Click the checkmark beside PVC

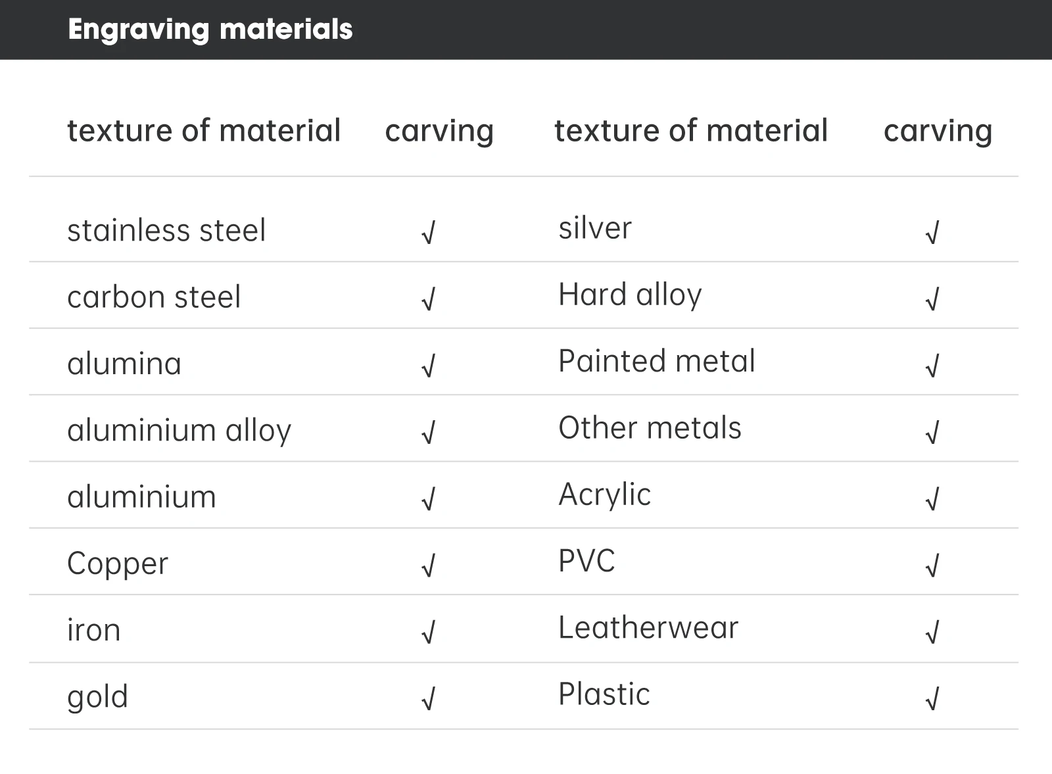coord(932,566)
